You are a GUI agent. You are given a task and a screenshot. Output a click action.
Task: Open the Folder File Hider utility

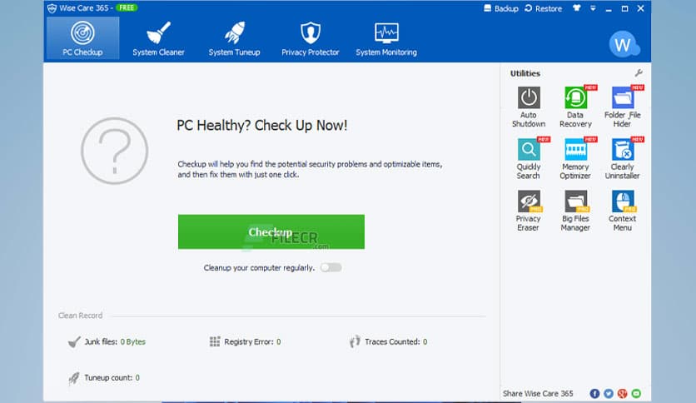[622, 107]
